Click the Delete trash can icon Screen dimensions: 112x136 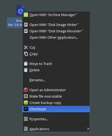click(x=26, y=70)
